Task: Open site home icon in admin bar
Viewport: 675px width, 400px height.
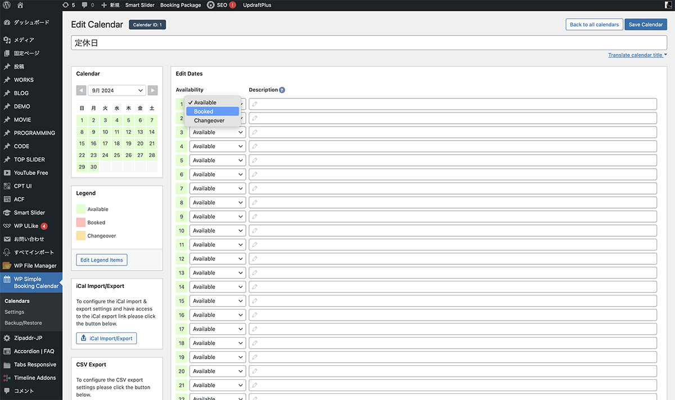Action: [20, 5]
